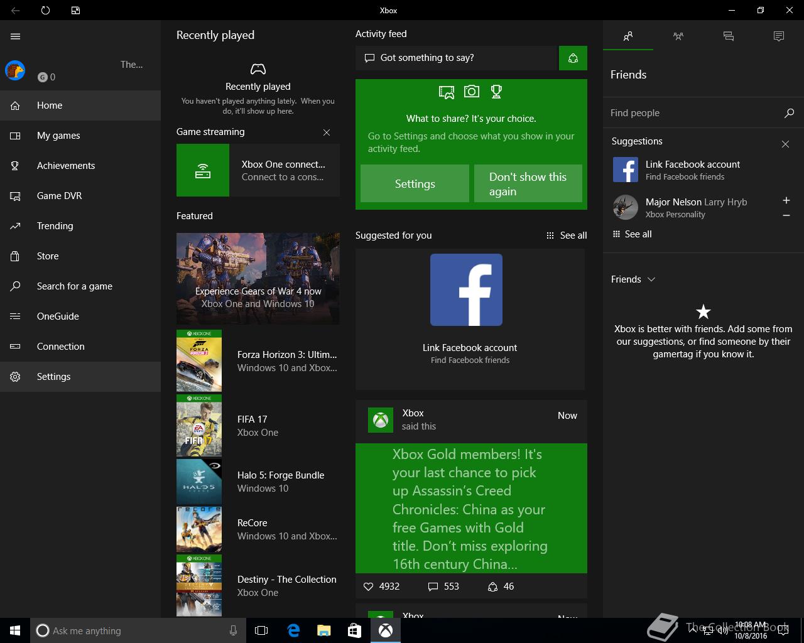
Task: Click See all in Suggested for you
Action: [567, 235]
